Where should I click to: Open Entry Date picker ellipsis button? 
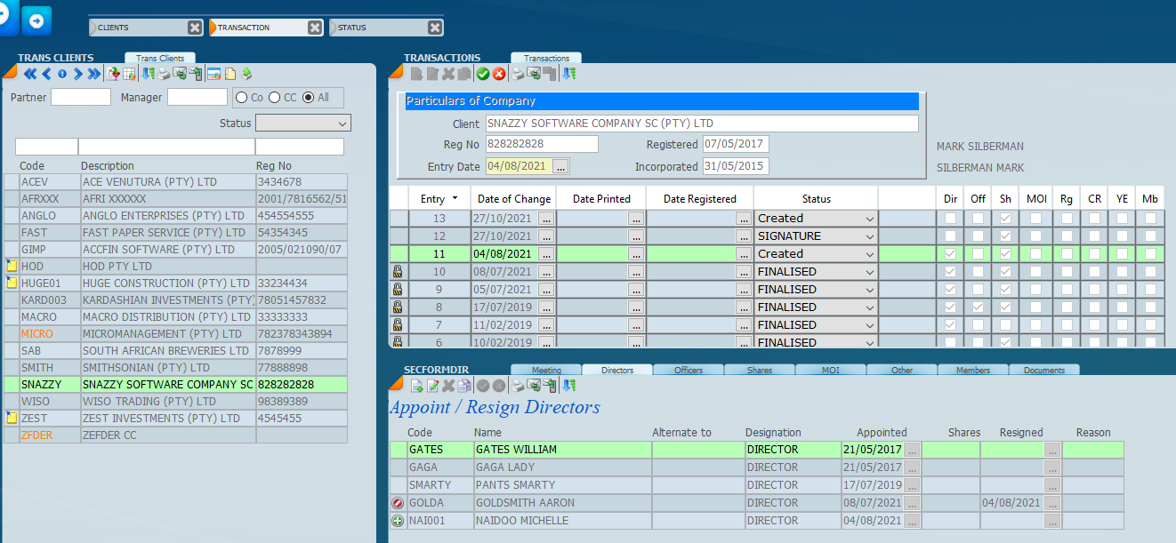[560, 166]
